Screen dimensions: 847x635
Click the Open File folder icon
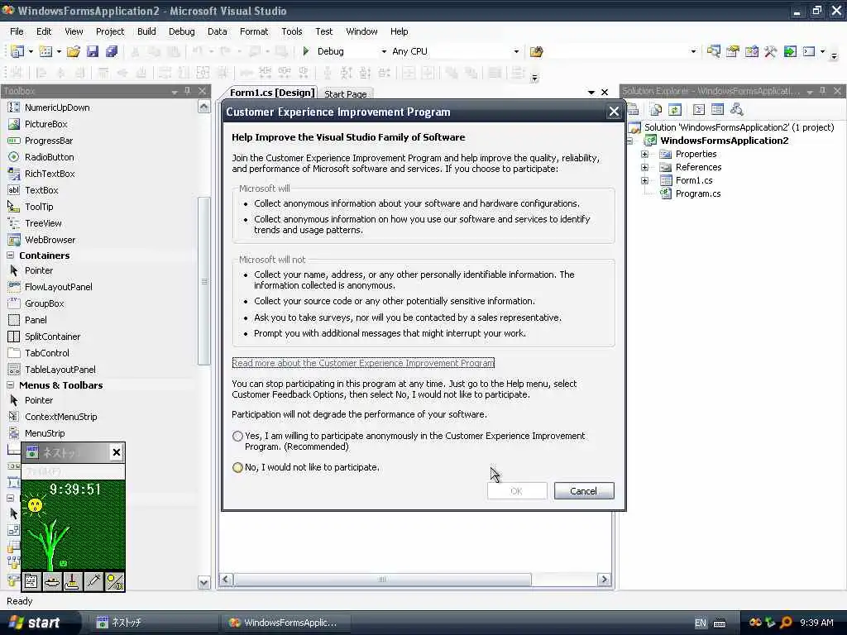[74, 51]
